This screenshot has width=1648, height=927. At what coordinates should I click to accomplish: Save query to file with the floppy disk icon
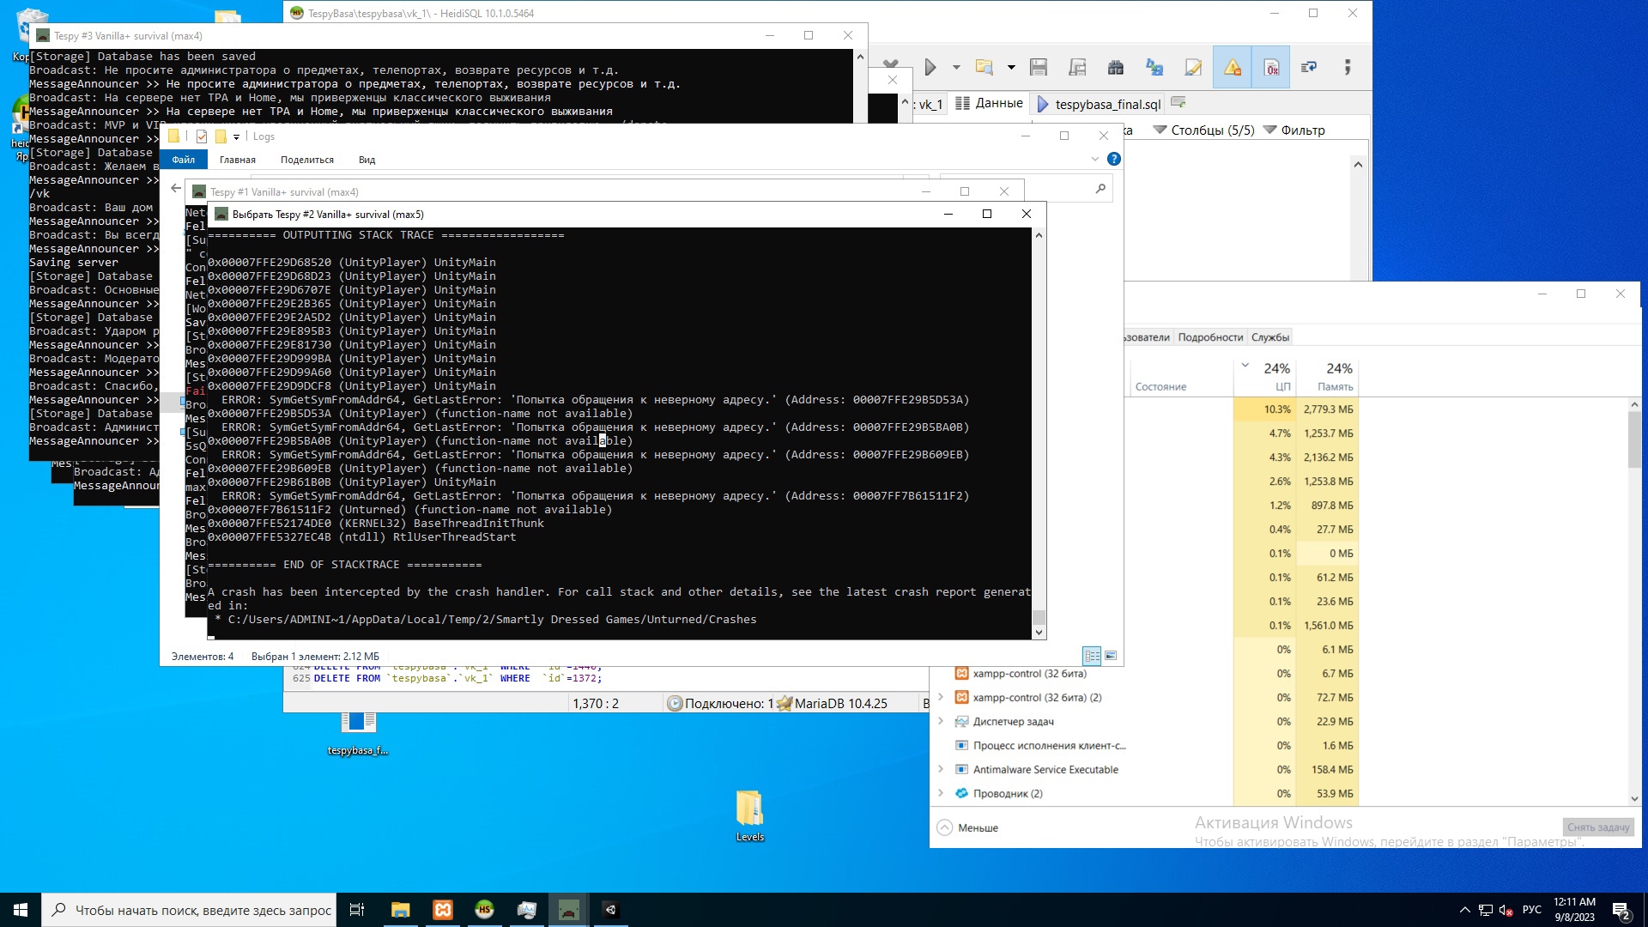pyautogui.click(x=1039, y=67)
